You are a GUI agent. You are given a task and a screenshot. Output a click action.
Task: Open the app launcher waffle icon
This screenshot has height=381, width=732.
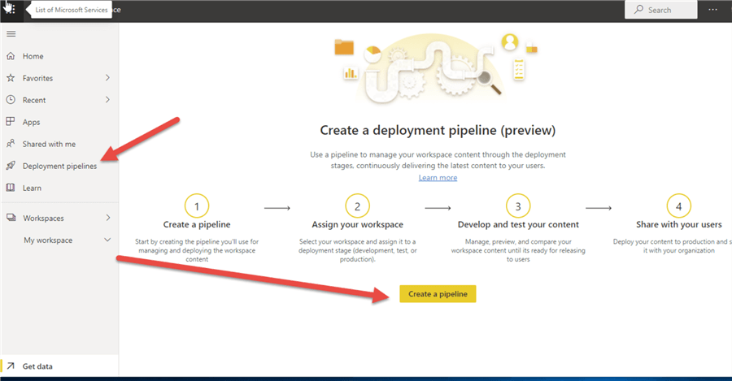pos(11,10)
